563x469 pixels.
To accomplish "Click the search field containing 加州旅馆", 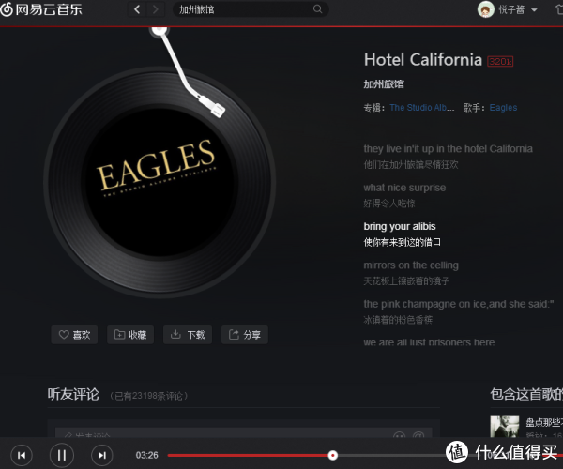I will (x=251, y=9).
